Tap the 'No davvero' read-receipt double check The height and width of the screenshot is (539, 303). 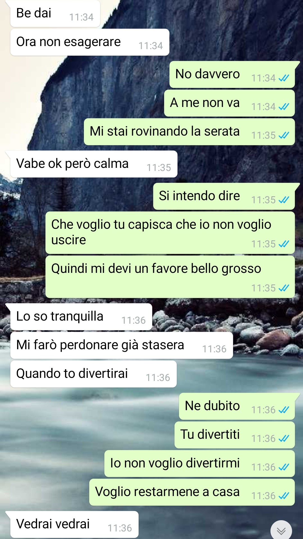point(284,78)
